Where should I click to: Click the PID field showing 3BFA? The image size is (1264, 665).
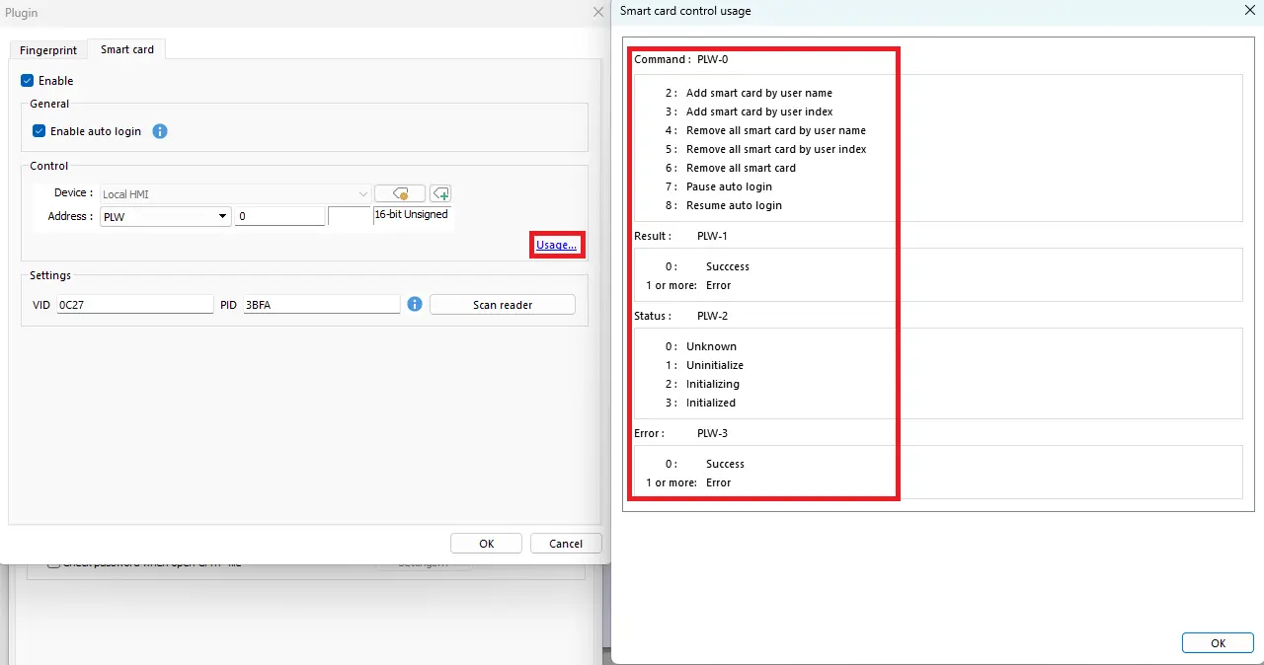click(x=321, y=304)
